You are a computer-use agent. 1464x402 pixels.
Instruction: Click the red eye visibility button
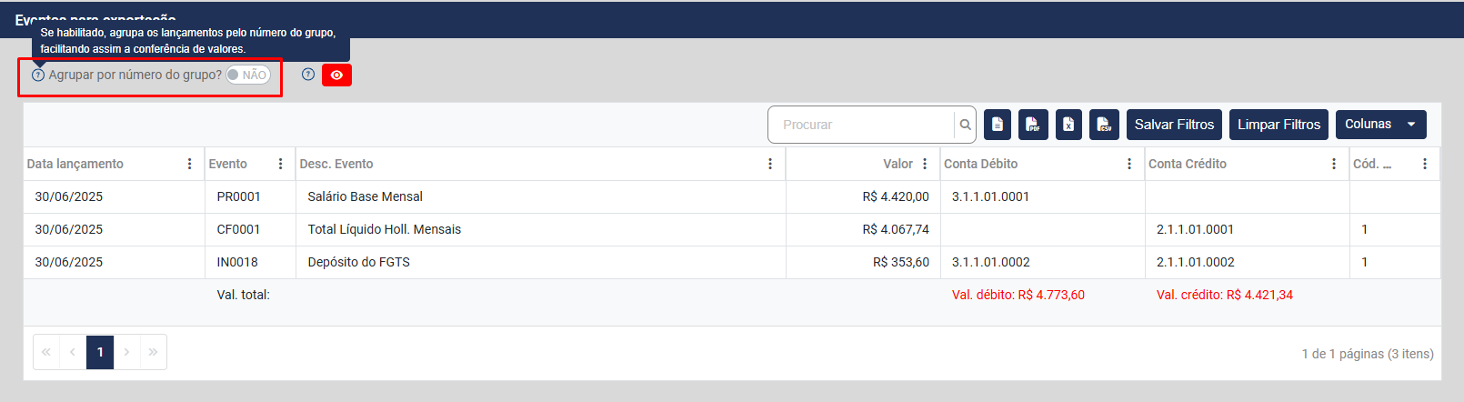point(336,75)
